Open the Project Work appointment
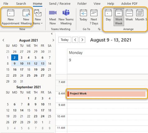The image size is (148, 133). [x=106, y=94]
